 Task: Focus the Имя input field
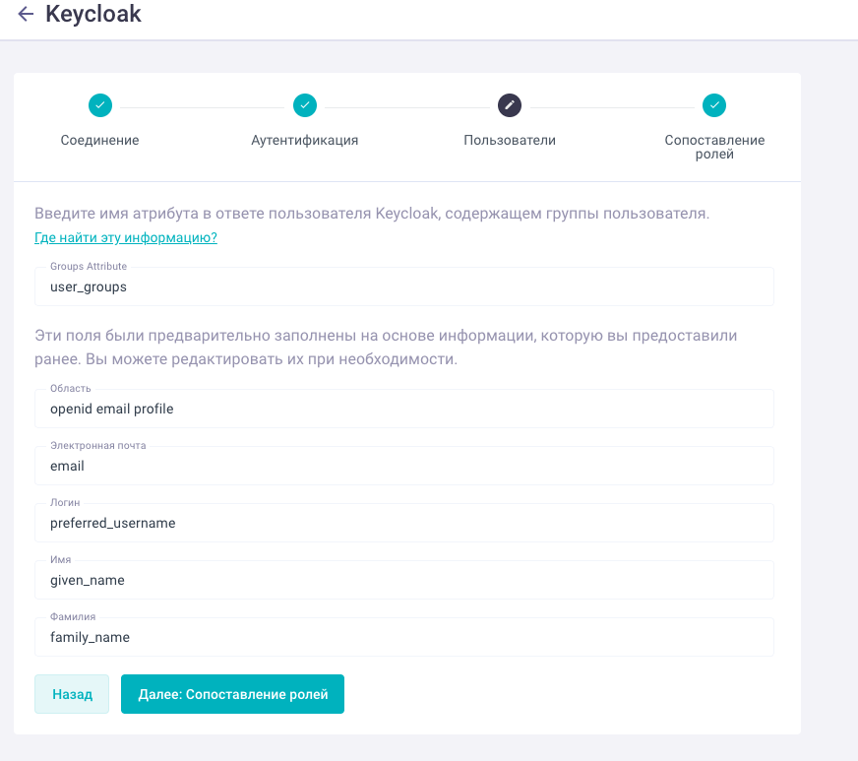pos(403,580)
